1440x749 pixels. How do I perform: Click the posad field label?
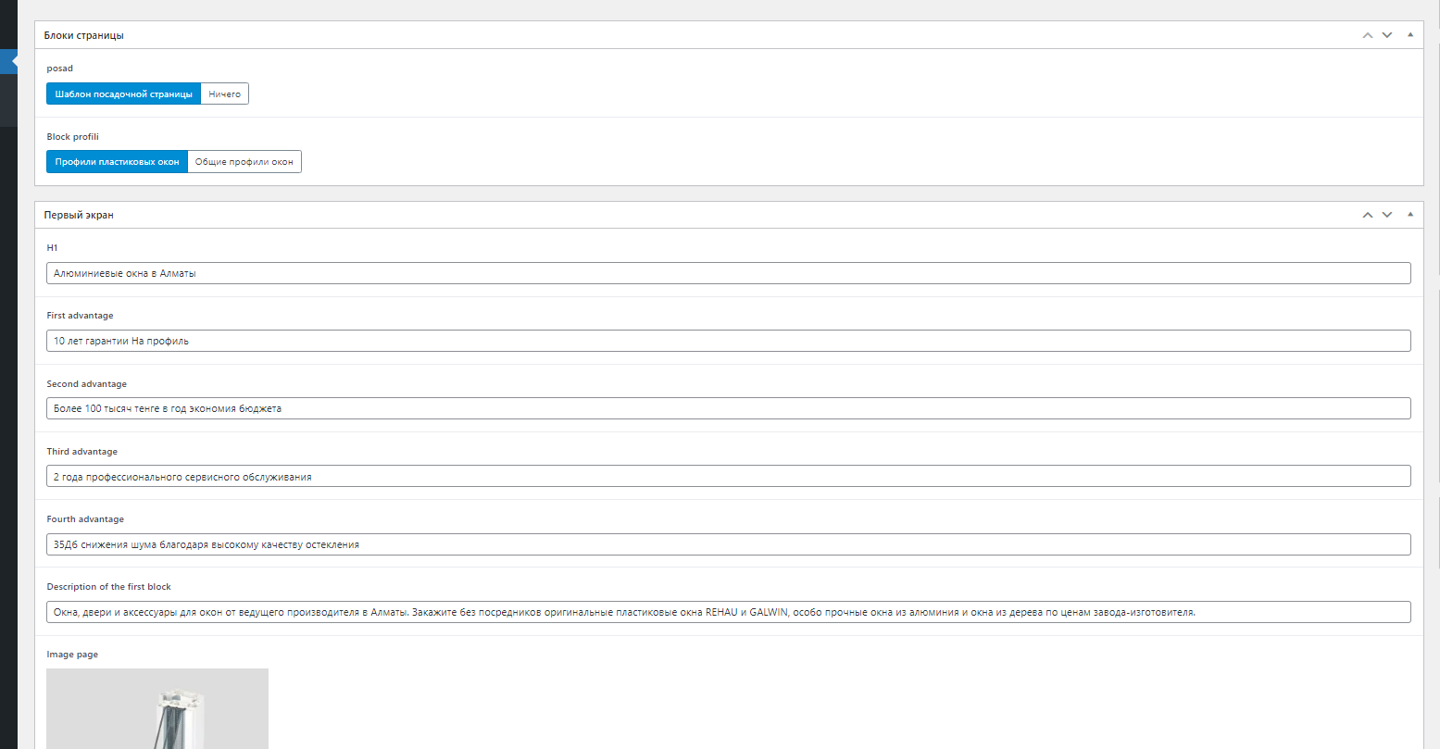pyautogui.click(x=60, y=69)
